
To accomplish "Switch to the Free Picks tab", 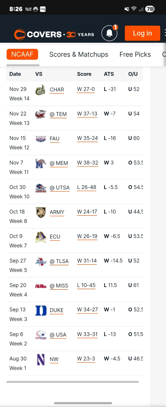I will [x=135, y=54].
